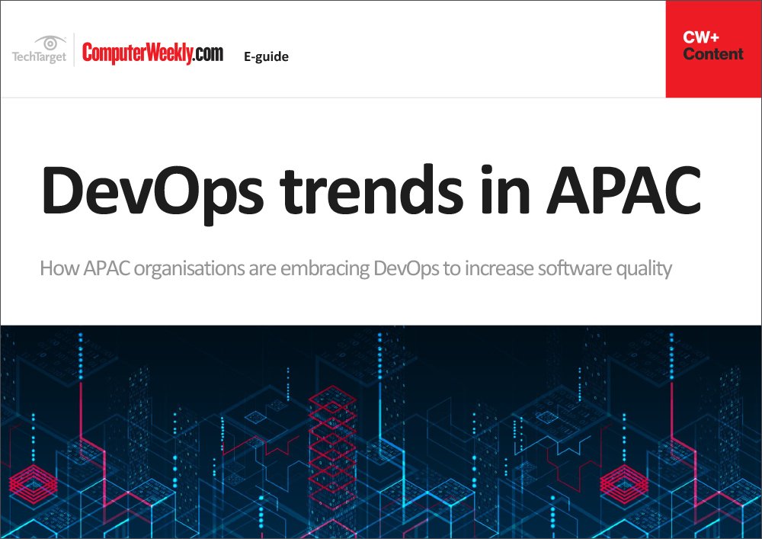Click the red CW+ Content badge
The image size is (762, 539).
click(x=713, y=49)
